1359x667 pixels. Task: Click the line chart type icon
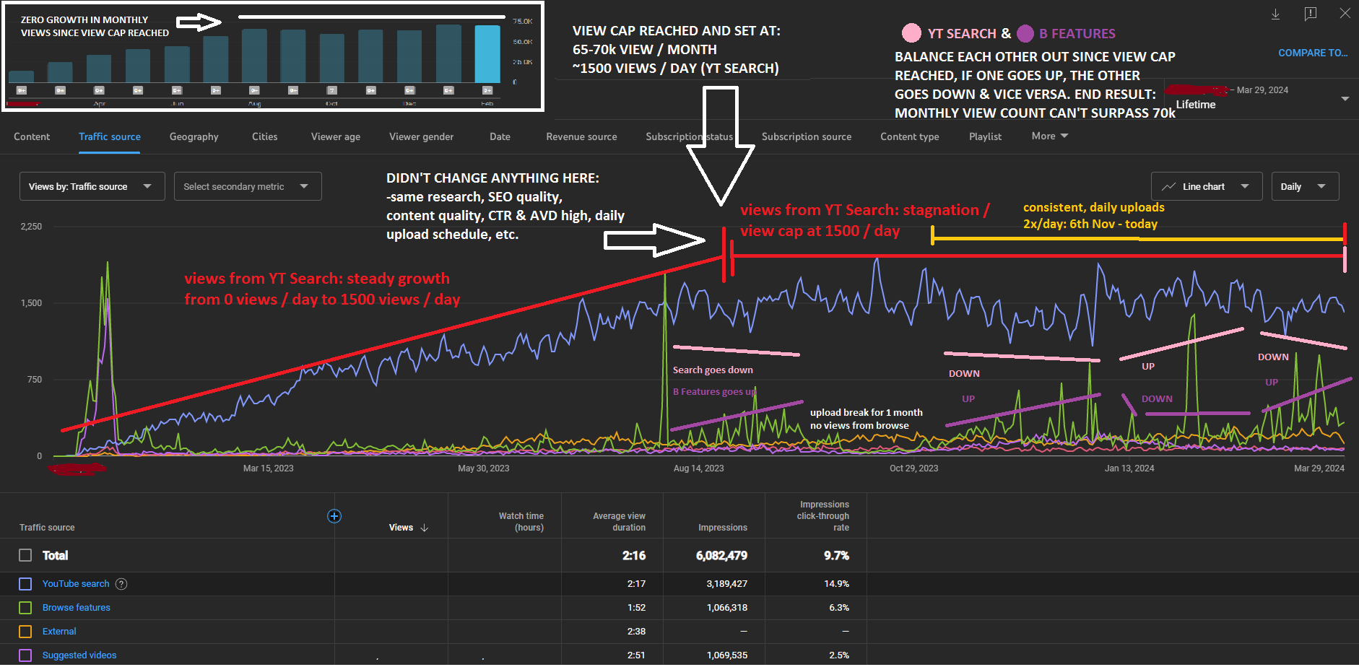click(x=1168, y=187)
